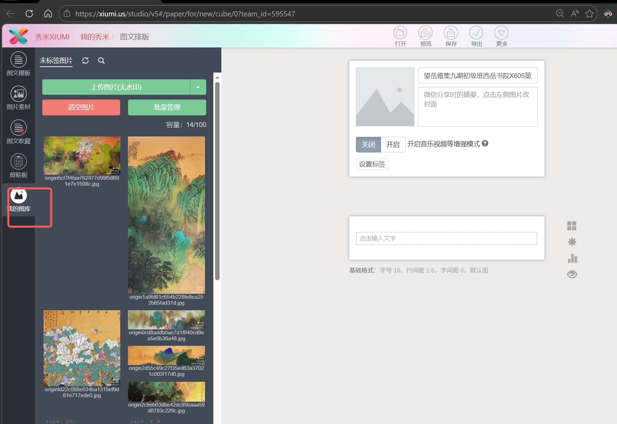The width and height of the screenshot is (617, 424).
Task: Click the 设置标签 button
Action: [x=372, y=164]
